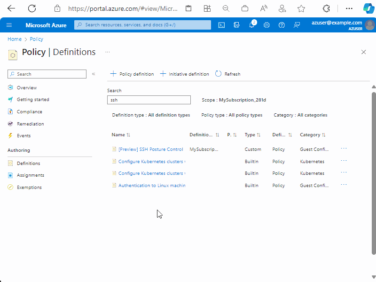This screenshot has height=282, width=376.
Task: Open Compliance in the left menu
Action: pos(29,112)
